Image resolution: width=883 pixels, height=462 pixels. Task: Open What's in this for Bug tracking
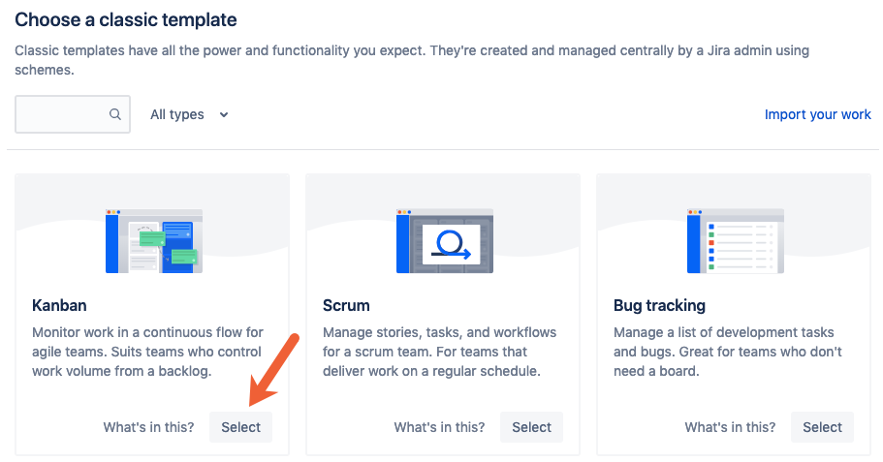730,427
